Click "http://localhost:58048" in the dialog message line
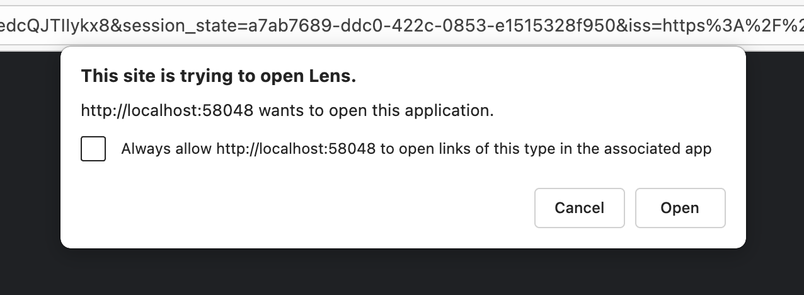 tap(167, 112)
